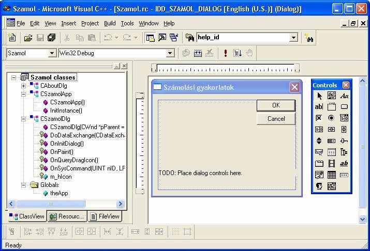
Task: Pick the Animate (film strip) control
Action: (332, 163)
